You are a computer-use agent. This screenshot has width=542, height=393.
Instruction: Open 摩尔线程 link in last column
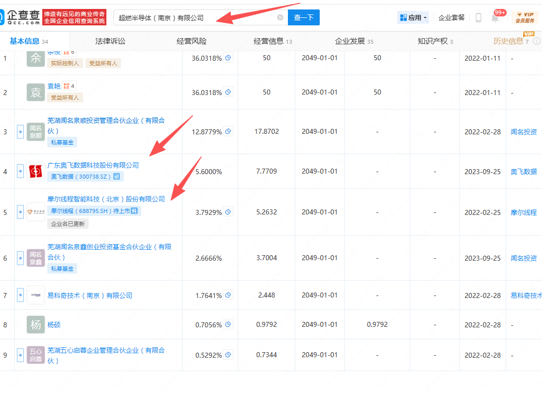(x=524, y=212)
